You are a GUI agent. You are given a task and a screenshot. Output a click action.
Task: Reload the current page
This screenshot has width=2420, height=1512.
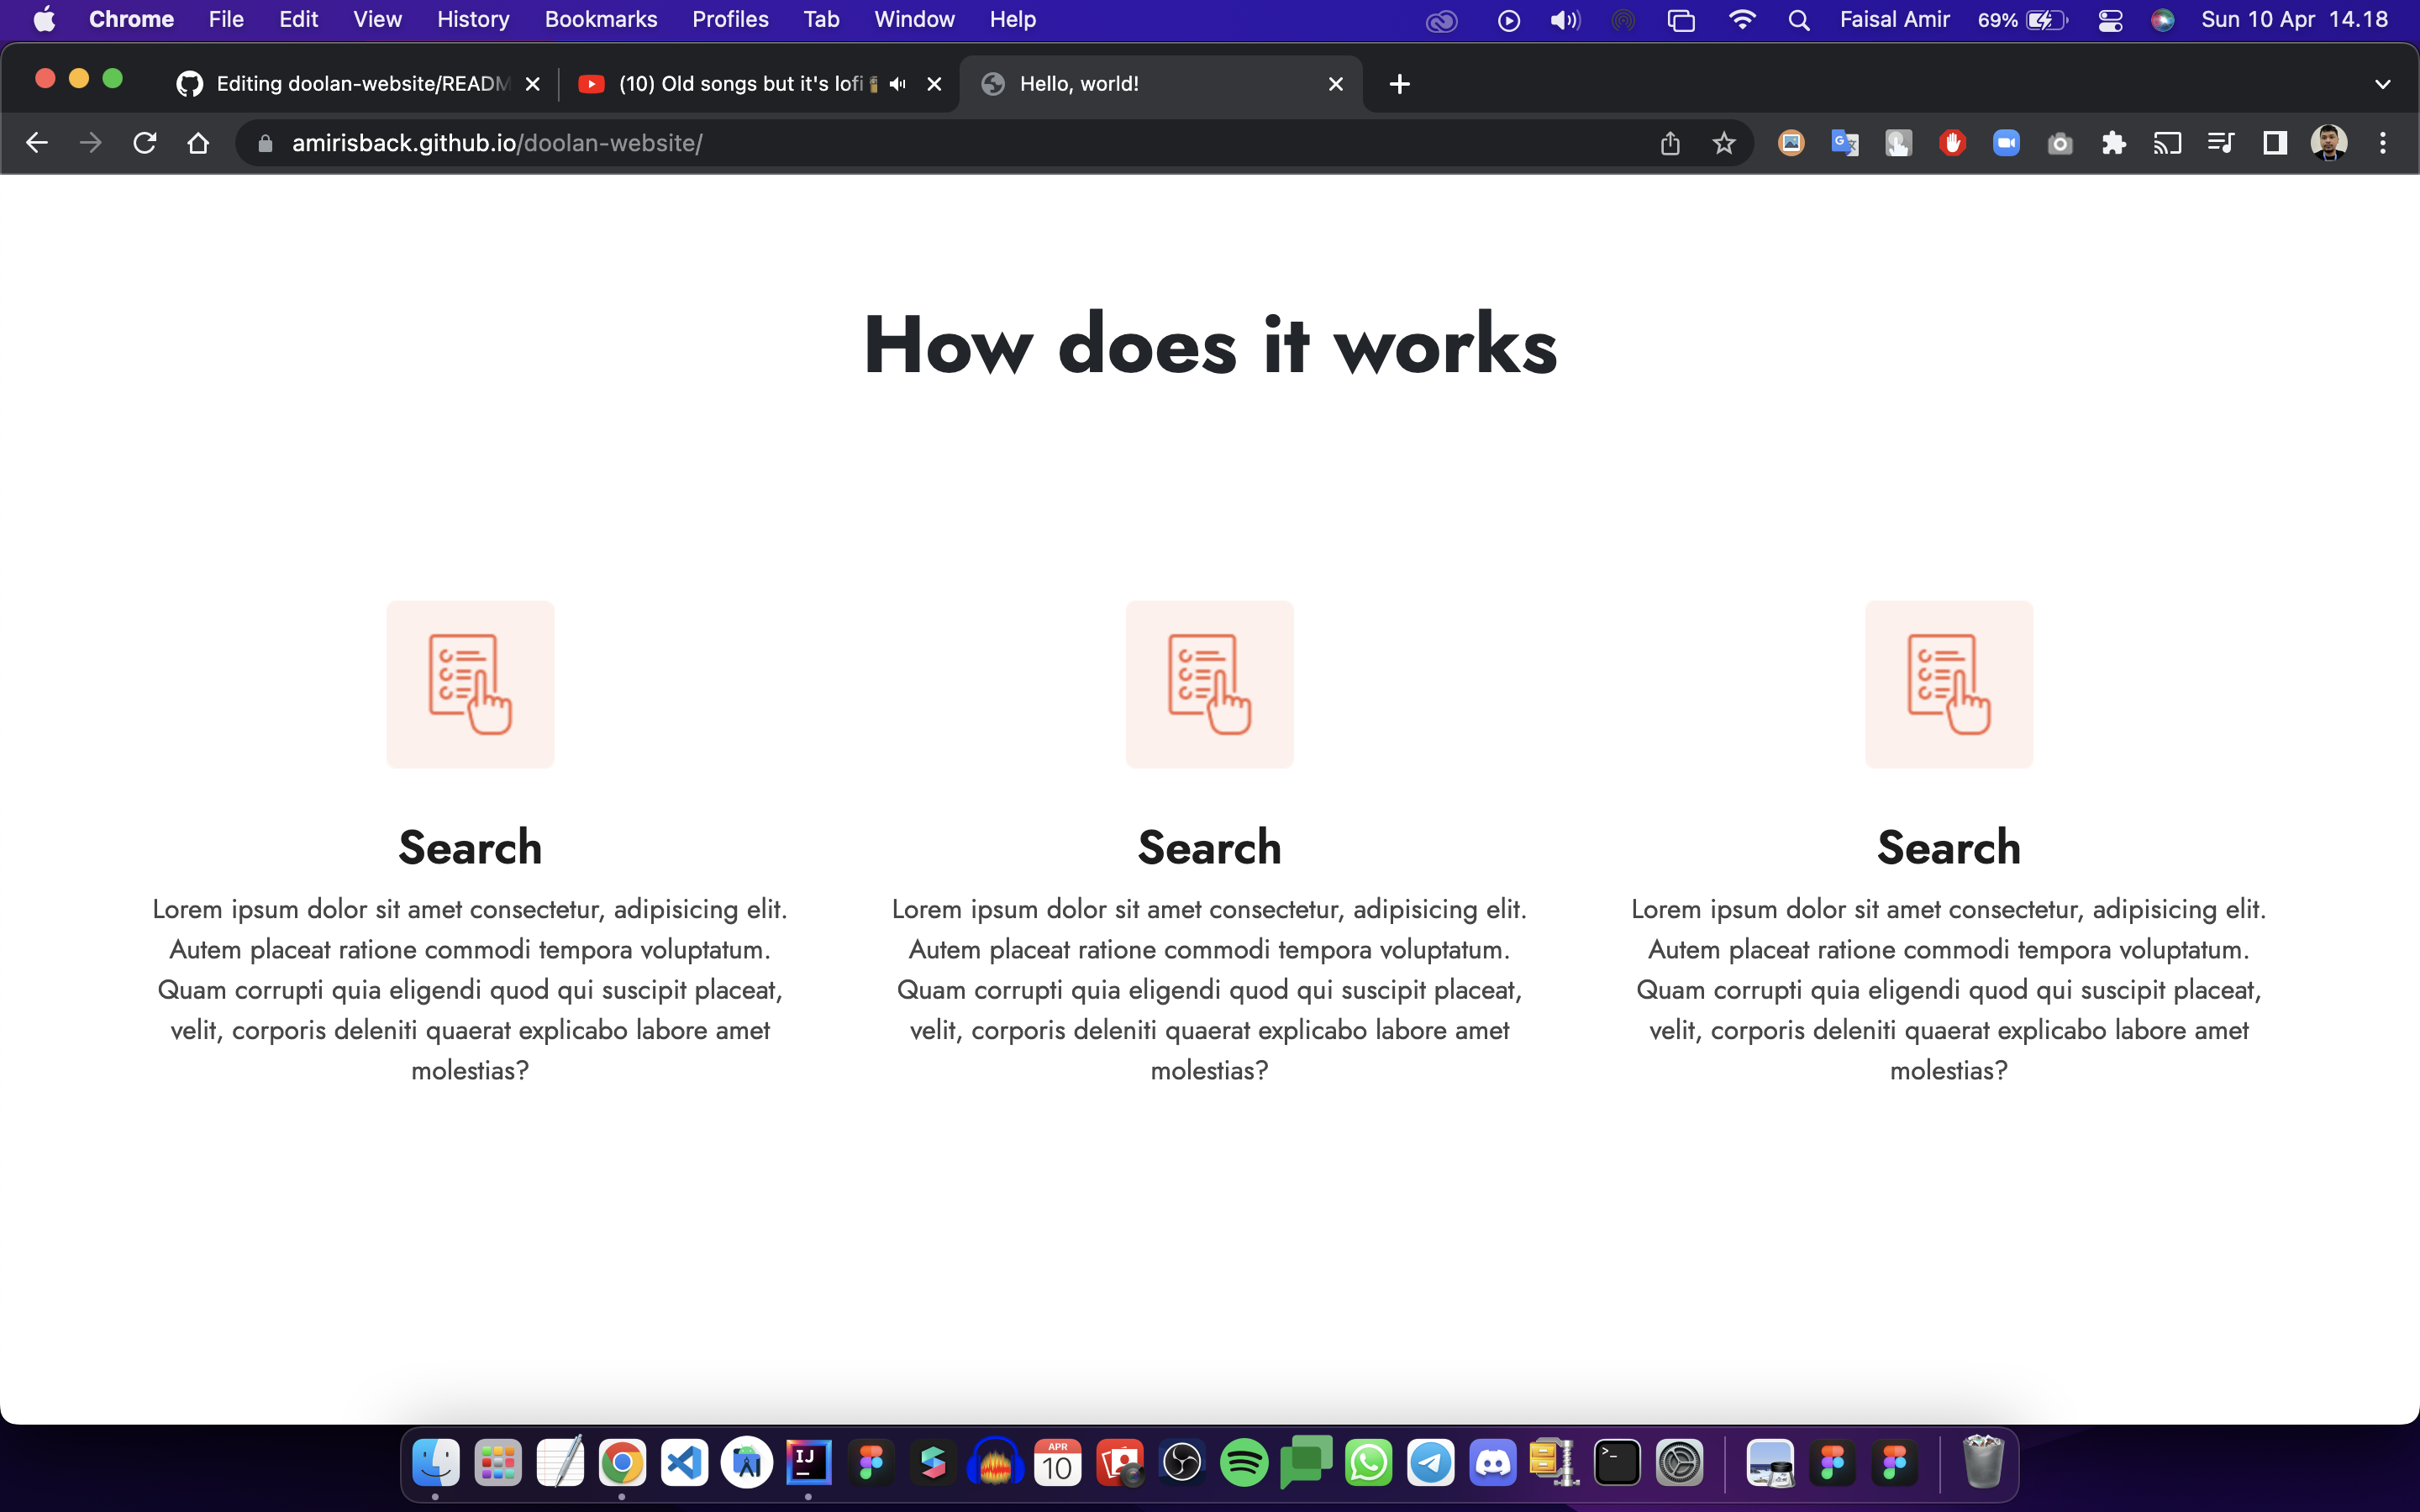pyautogui.click(x=145, y=143)
